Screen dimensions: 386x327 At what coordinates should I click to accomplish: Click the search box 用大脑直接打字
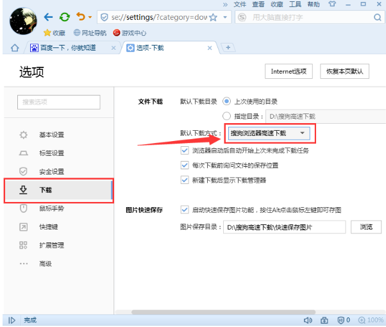(310, 17)
